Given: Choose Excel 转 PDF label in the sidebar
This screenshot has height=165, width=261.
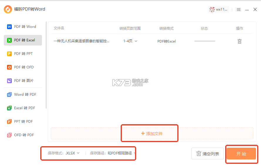Looking at the screenshot, I should coord(24,108).
